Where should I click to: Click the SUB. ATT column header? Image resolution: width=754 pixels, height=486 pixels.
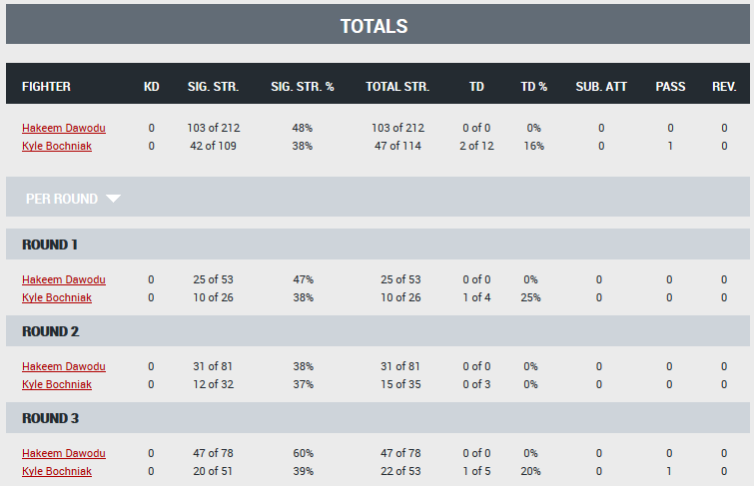coord(601,87)
